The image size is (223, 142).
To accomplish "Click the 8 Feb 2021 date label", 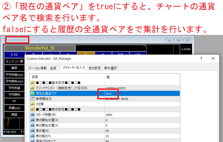I will point(10,132).
